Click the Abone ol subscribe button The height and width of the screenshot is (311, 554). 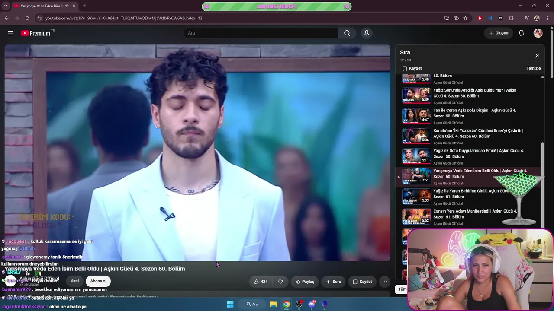(98, 281)
